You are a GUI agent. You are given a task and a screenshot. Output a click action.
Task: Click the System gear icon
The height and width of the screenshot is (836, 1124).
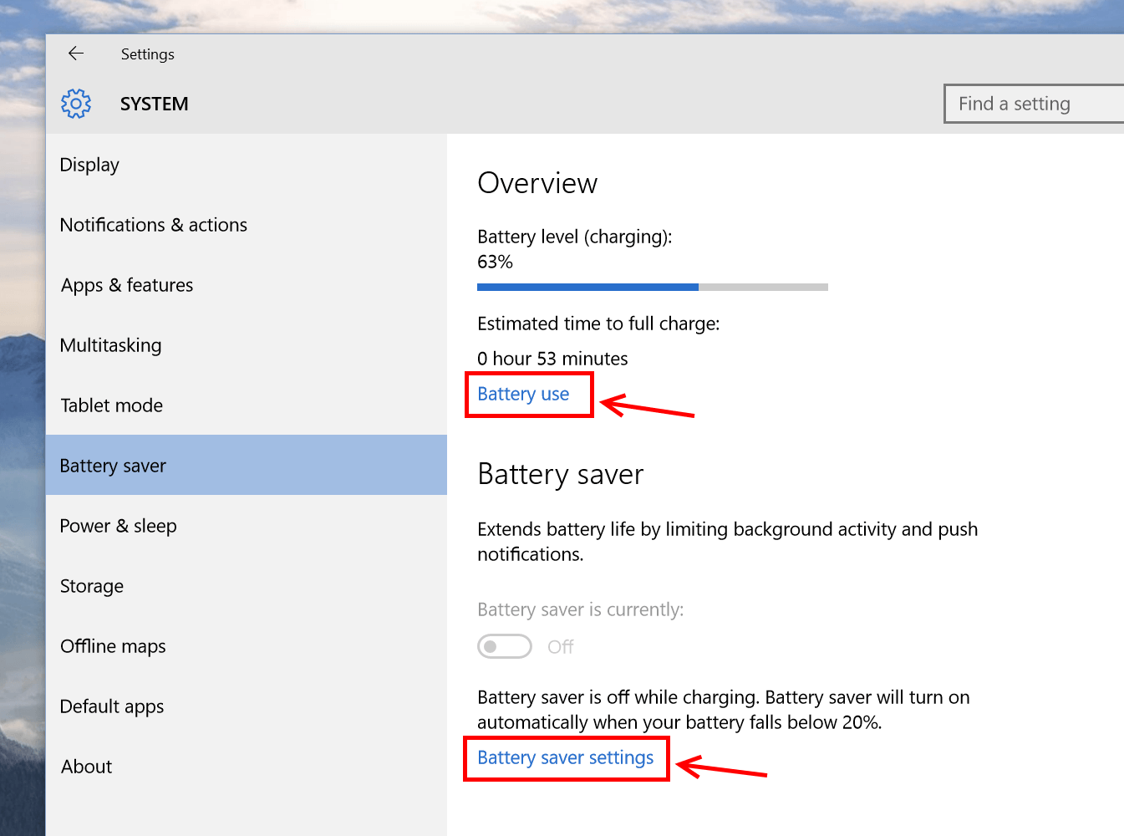(x=76, y=104)
